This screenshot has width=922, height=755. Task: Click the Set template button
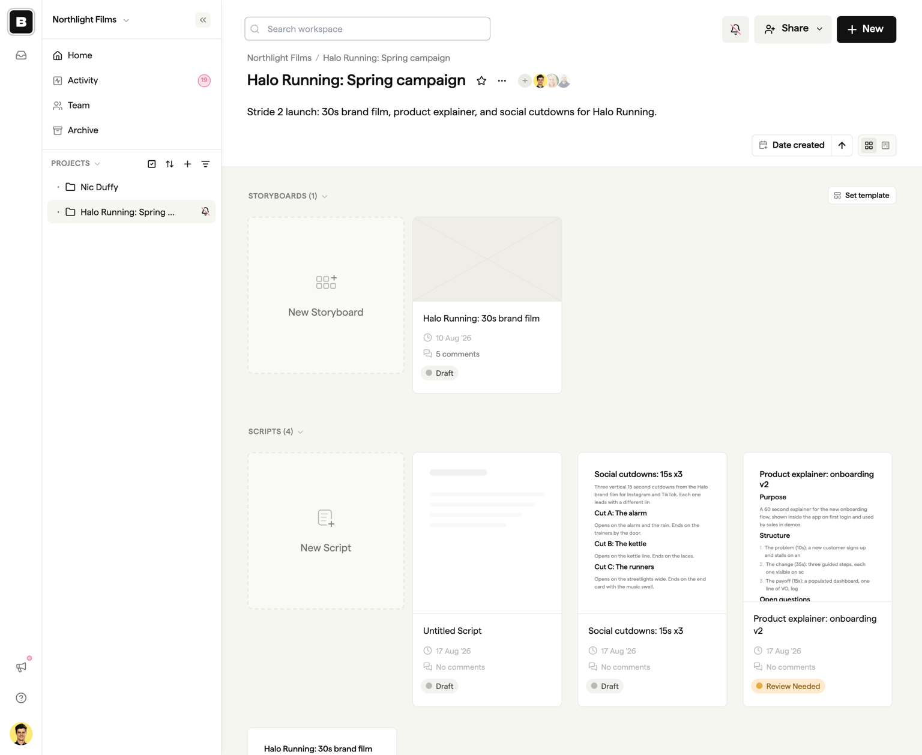click(862, 196)
